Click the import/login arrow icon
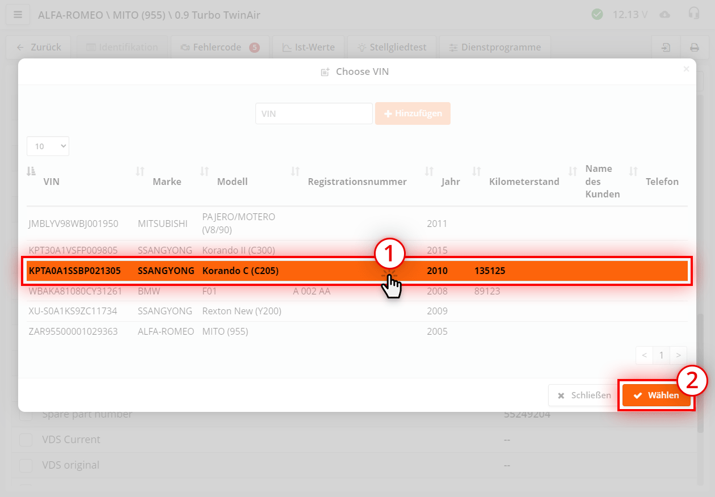The width and height of the screenshot is (715, 497). [x=666, y=48]
